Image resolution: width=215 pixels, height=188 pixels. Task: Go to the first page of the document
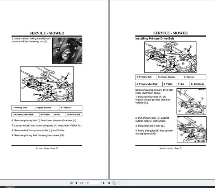[71, 183]
